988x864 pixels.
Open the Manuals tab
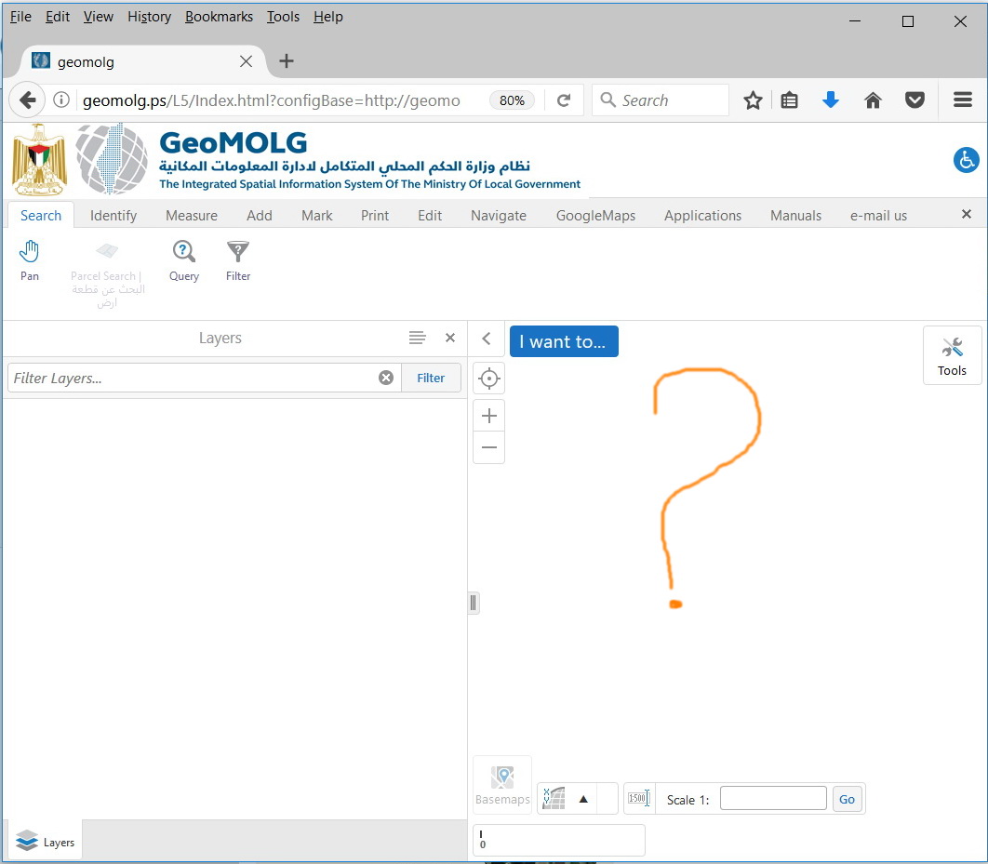coord(795,216)
